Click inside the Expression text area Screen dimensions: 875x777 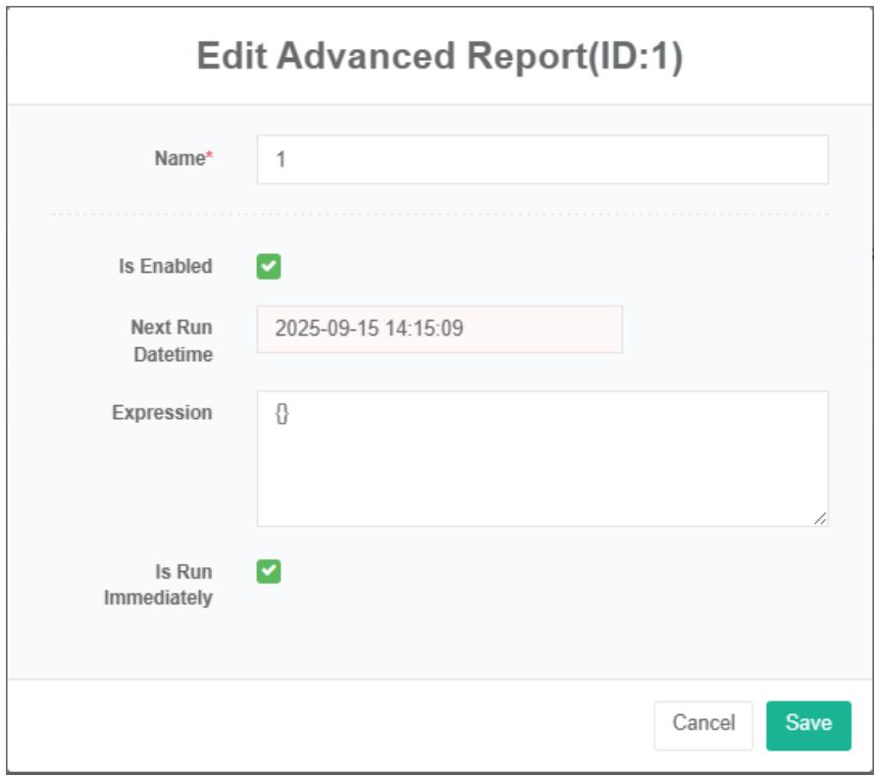tap(541, 459)
